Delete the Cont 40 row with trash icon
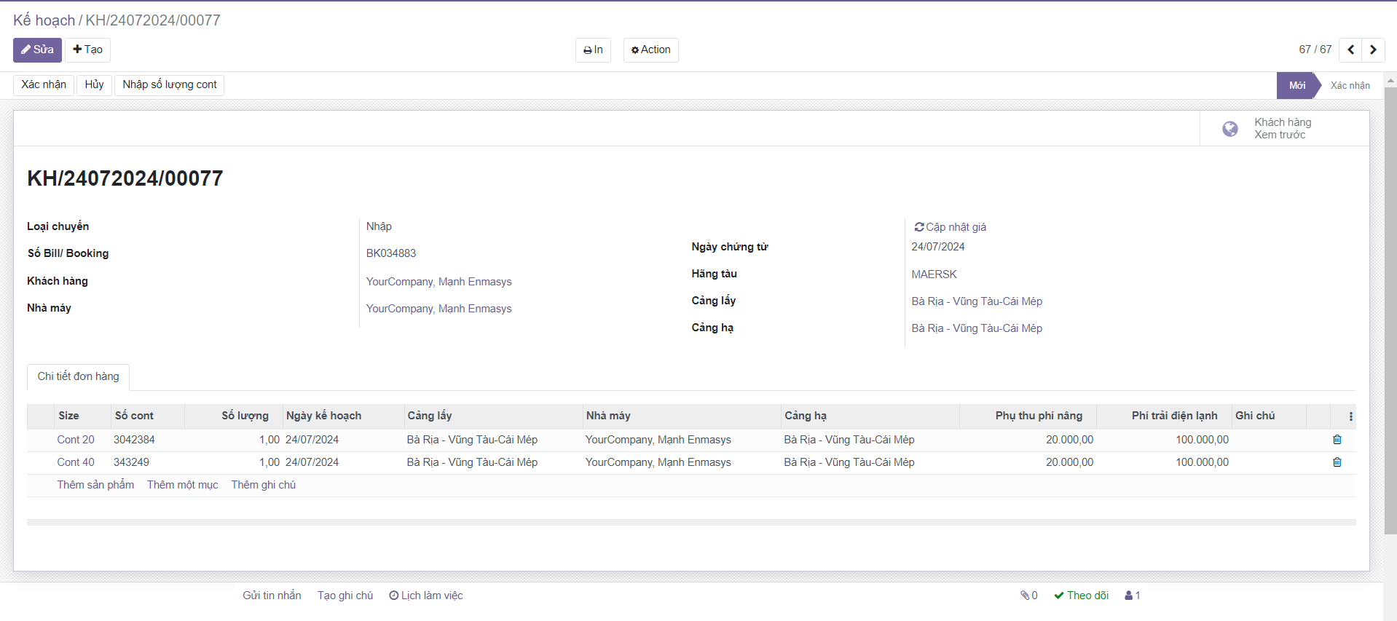This screenshot has height=621, width=1397. pos(1337,462)
